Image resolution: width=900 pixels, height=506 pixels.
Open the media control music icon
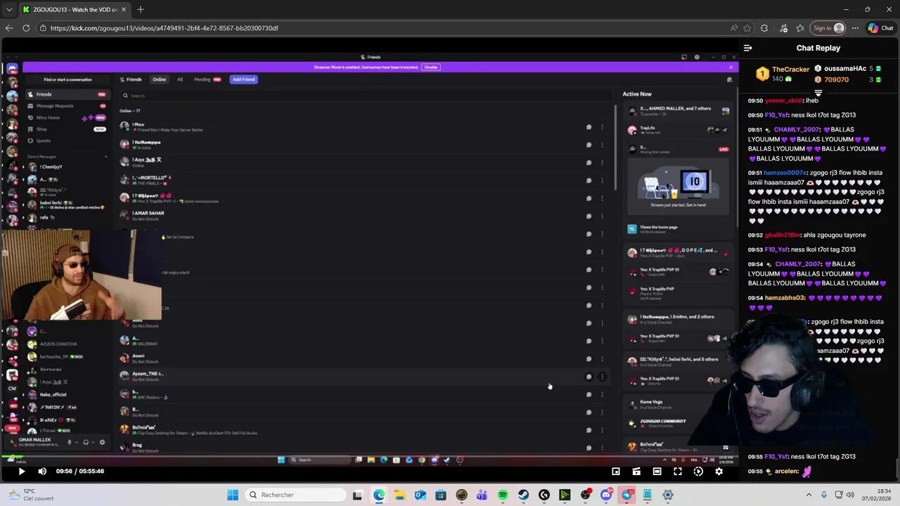click(783, 28)
